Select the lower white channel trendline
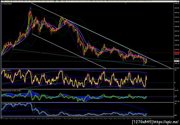Image resolution: width=180 pixels, height=125 pixels. click(69, 51)
